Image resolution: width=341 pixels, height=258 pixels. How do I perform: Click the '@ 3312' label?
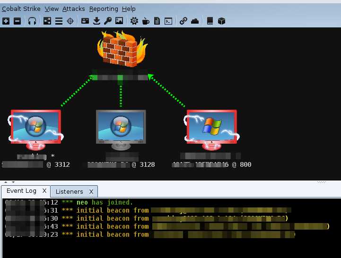58,164
